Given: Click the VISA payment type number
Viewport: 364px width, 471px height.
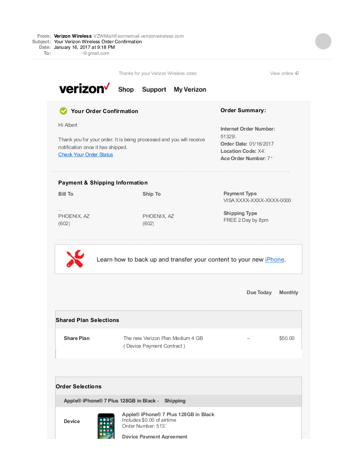Looking at the screenshot, I should click(257, 200).
